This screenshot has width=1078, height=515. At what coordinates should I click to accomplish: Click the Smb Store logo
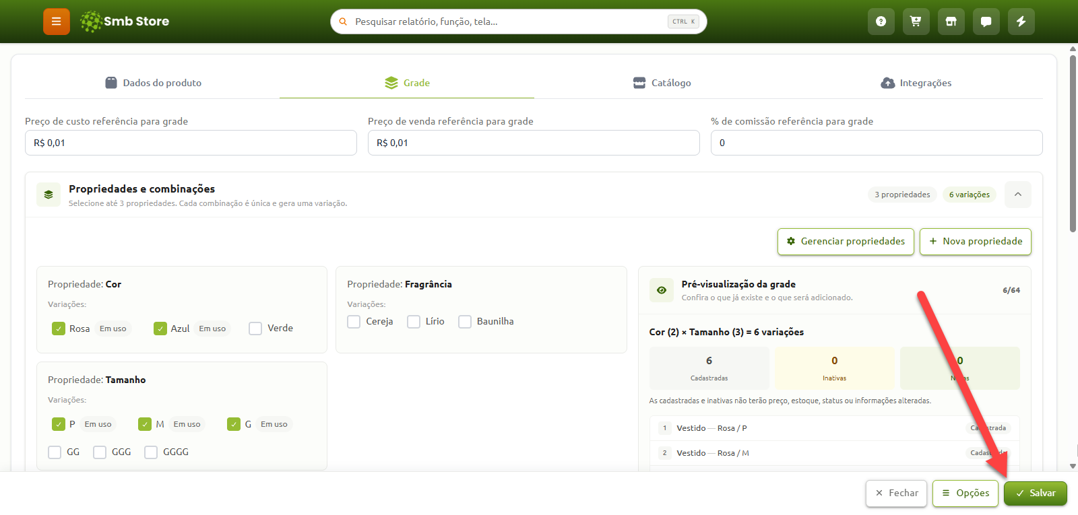pos(125,22)
